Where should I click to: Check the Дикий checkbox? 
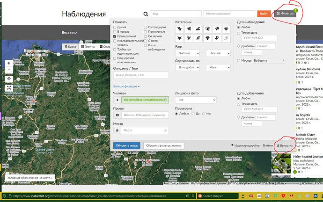[x=115, y=27]
